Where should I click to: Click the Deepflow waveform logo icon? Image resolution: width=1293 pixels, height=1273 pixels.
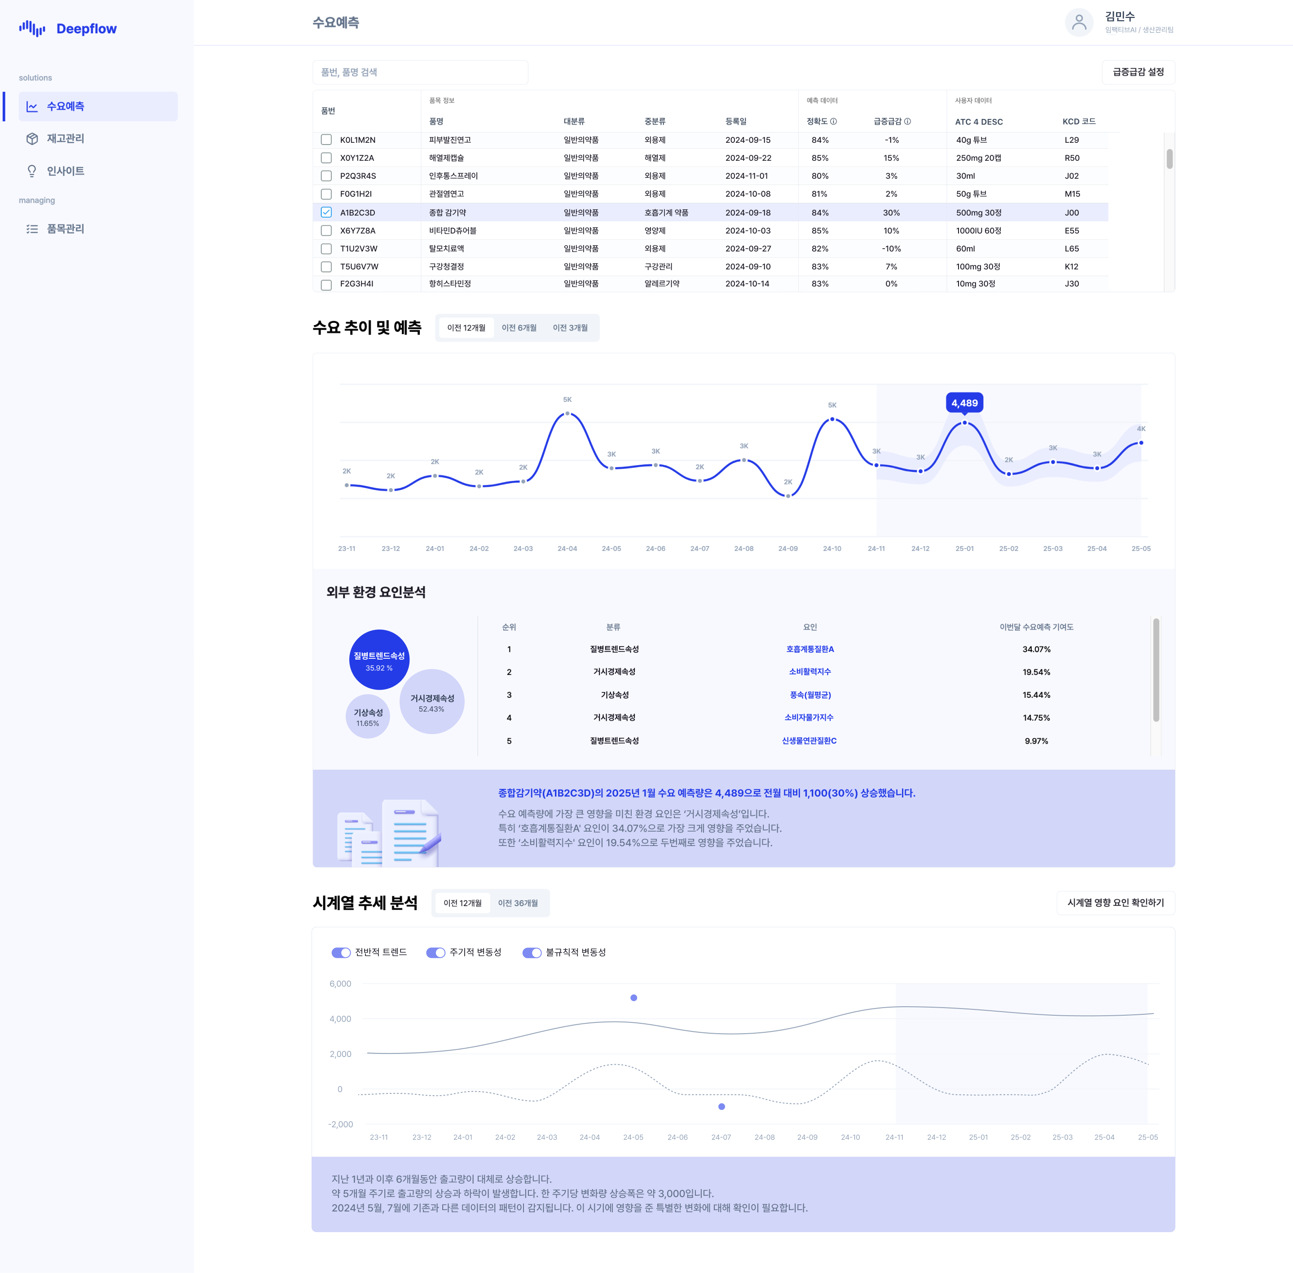(31, 29)
